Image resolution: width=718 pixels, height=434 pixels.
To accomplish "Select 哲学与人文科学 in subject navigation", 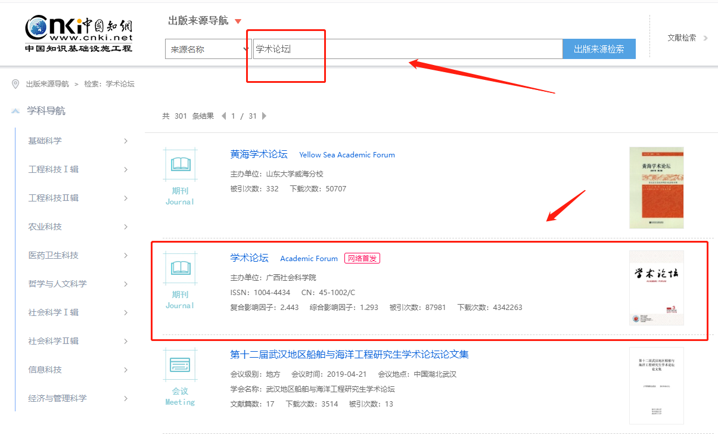I will (x=57, y=284).
